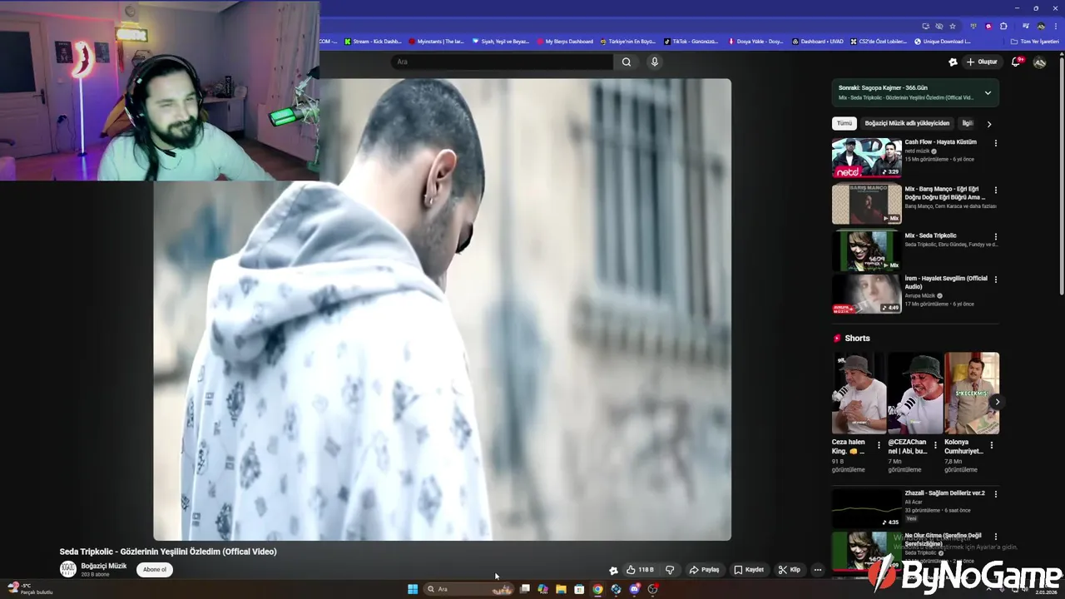The height and width of the screenshot is (599, 1065).
Task: Open Stream - Kick Dashboard bookmark
Action: [x=373, y=41]
